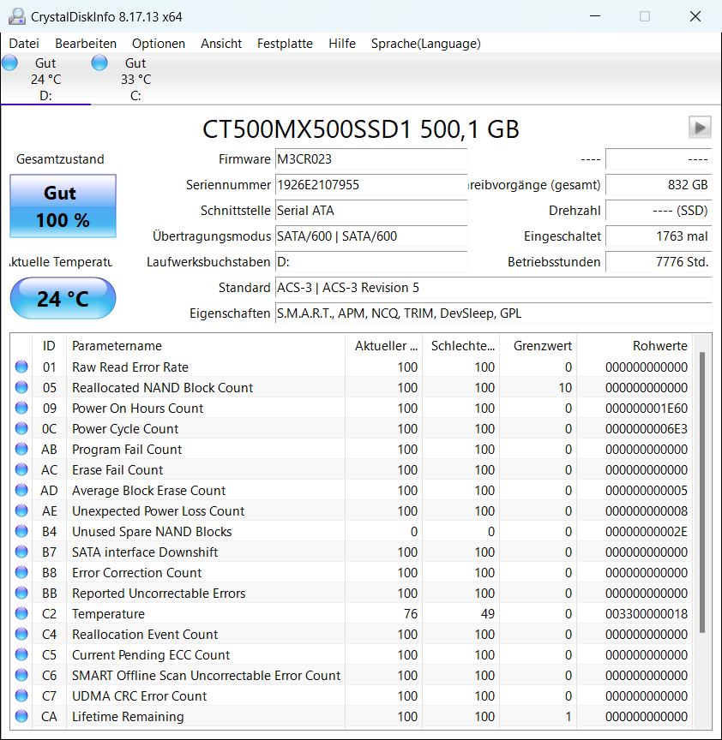Screen dimensions: 722x740
Task: Click raw value 003300000018
Action: point(647,613)
